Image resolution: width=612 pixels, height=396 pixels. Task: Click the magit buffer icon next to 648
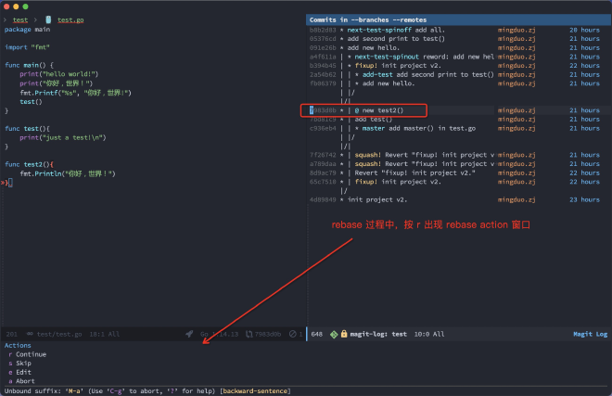(333, 334)
